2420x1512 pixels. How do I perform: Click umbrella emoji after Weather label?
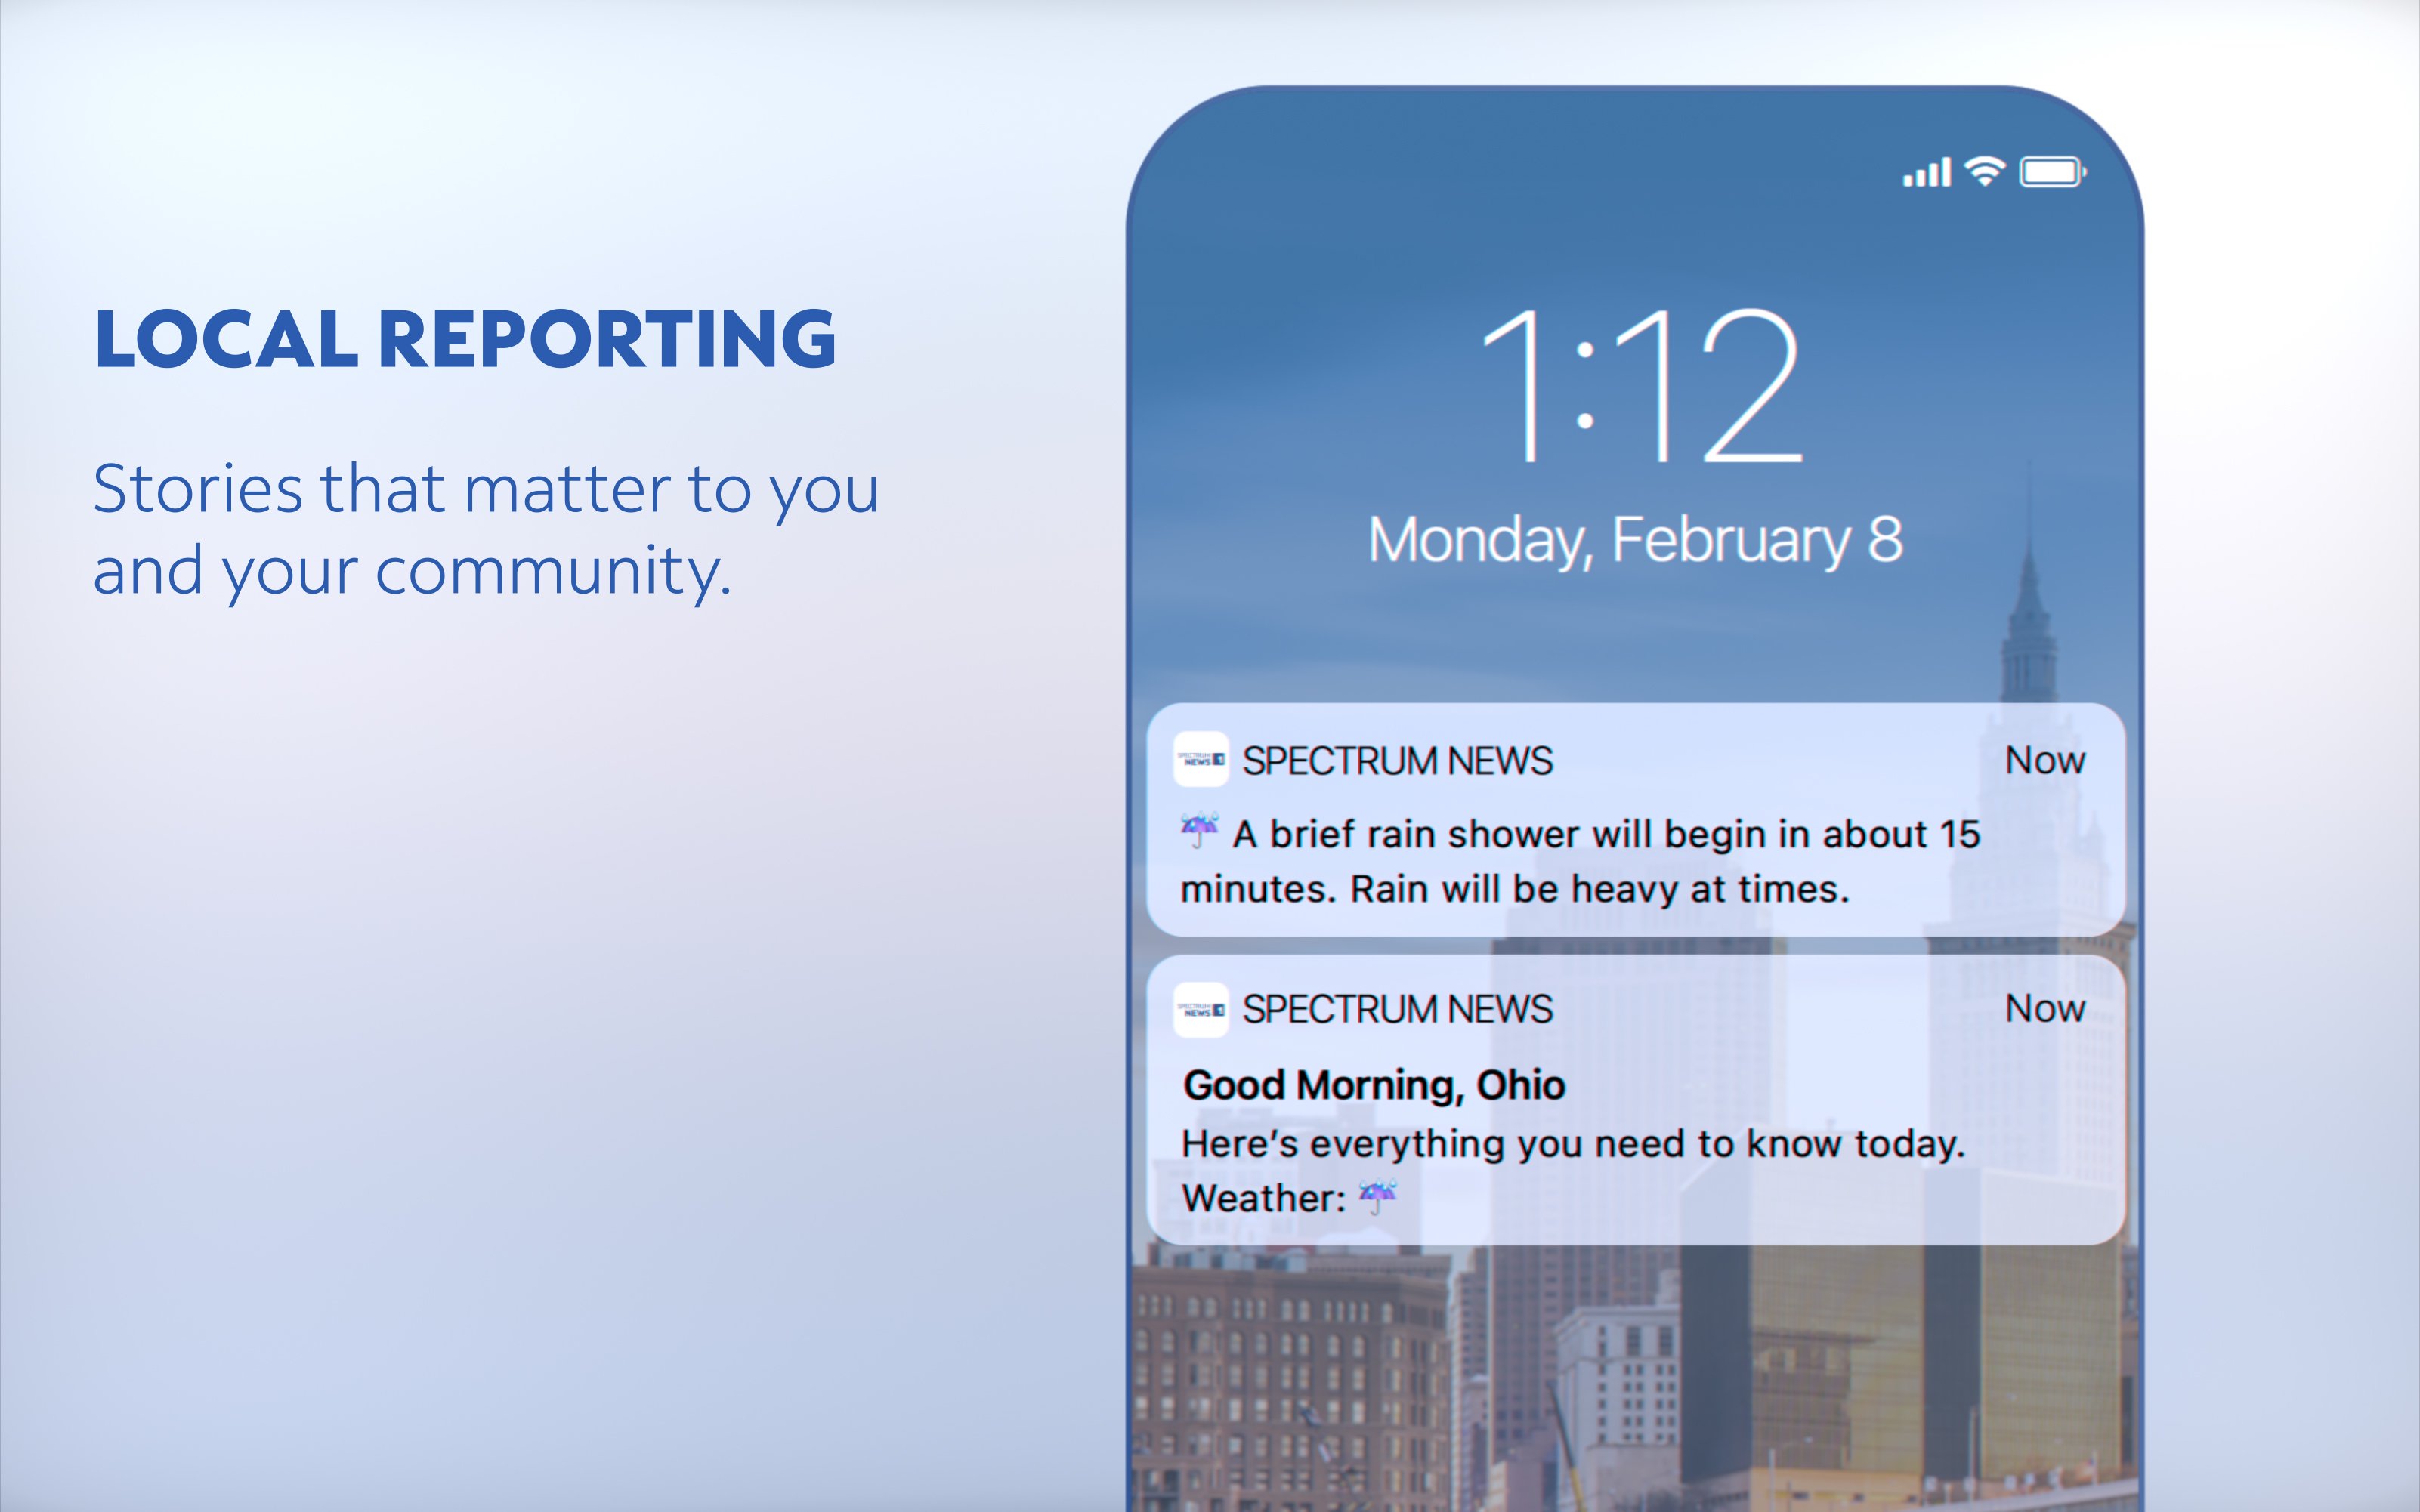point(1377,1196)
